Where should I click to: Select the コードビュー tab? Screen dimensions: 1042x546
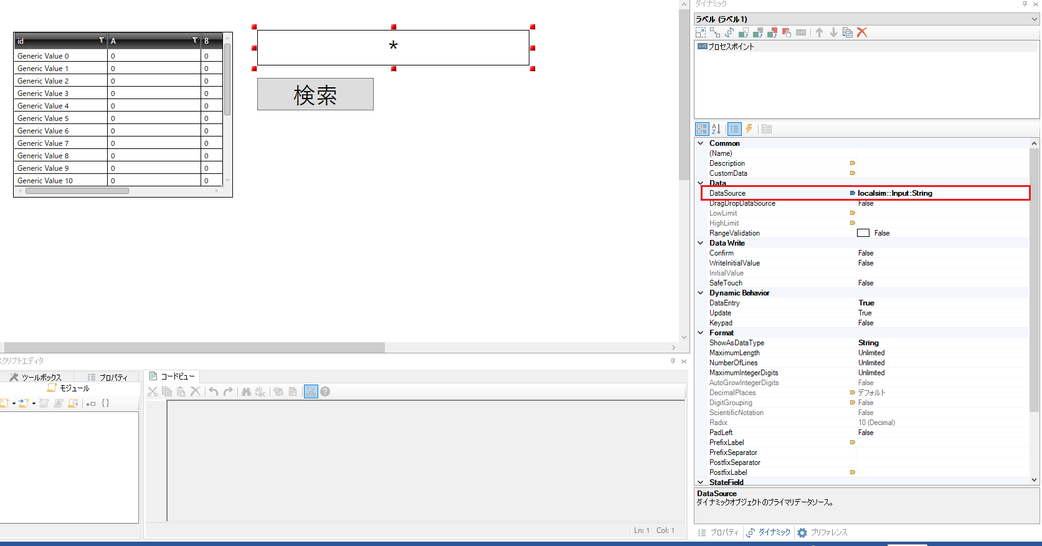172,376
